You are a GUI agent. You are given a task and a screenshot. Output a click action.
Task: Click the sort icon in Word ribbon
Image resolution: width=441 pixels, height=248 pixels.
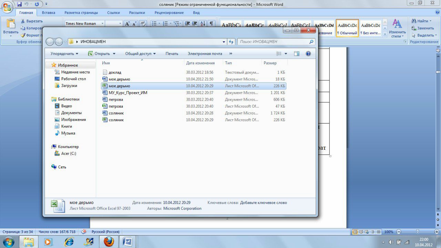click(x=203, y=23)
